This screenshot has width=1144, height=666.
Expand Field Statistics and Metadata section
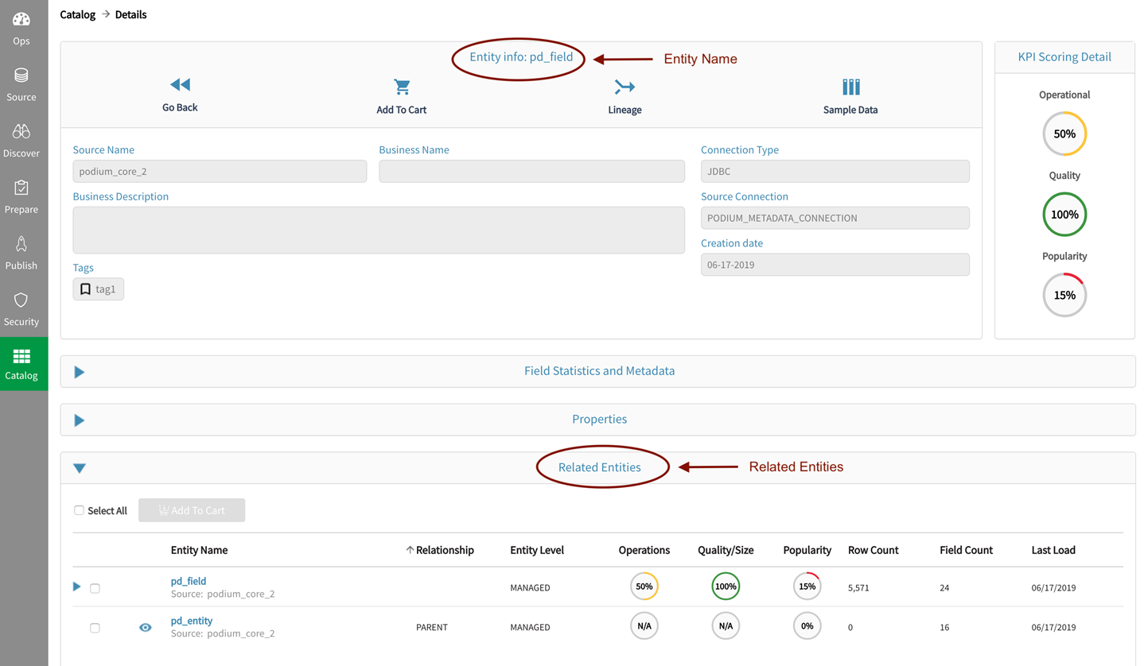click(x=80, y=372)
